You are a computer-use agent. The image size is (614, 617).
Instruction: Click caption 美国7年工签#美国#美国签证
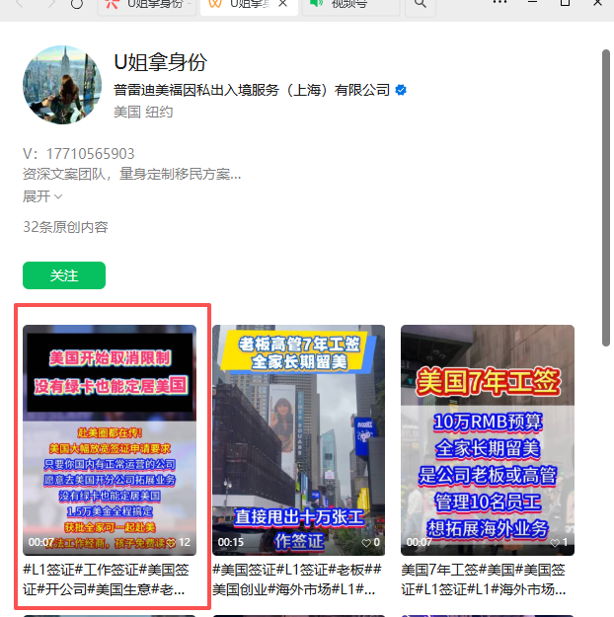point(484,579)
